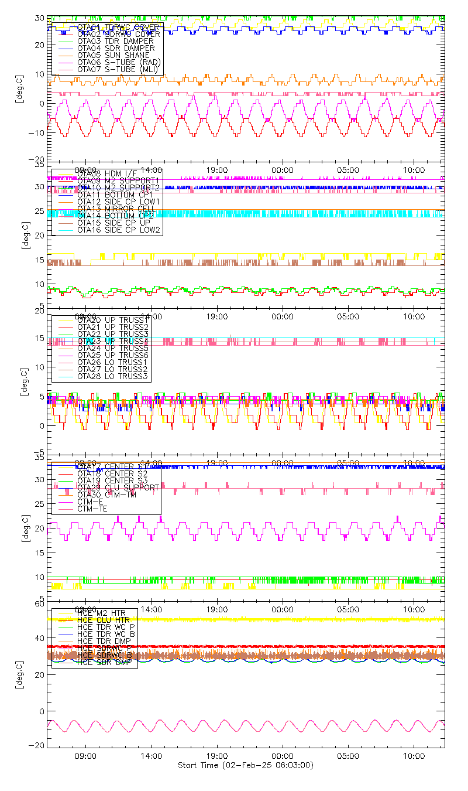
Task: Click legend entry 'OTA23 UP TRUSS4'
Action: [x=113, y=341]
